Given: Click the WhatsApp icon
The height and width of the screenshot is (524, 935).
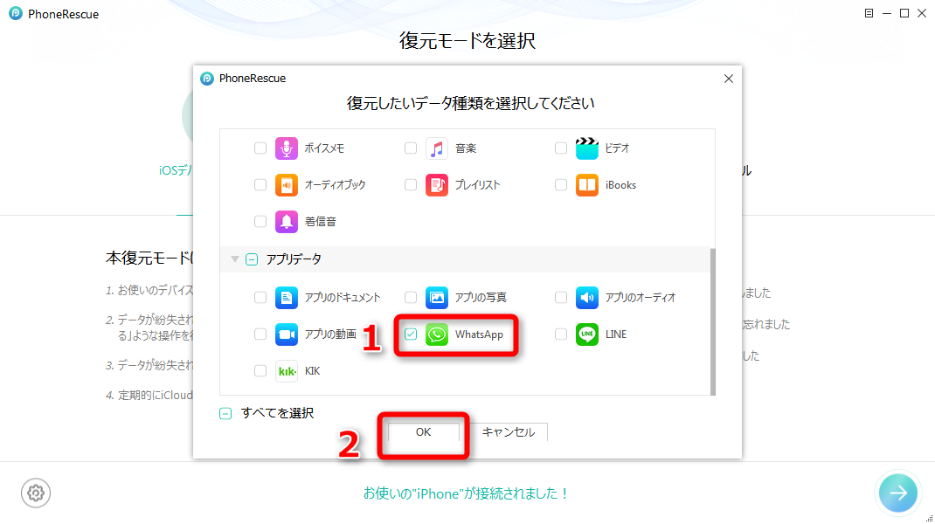Looking at the screenshot, I should coord(437,334).
